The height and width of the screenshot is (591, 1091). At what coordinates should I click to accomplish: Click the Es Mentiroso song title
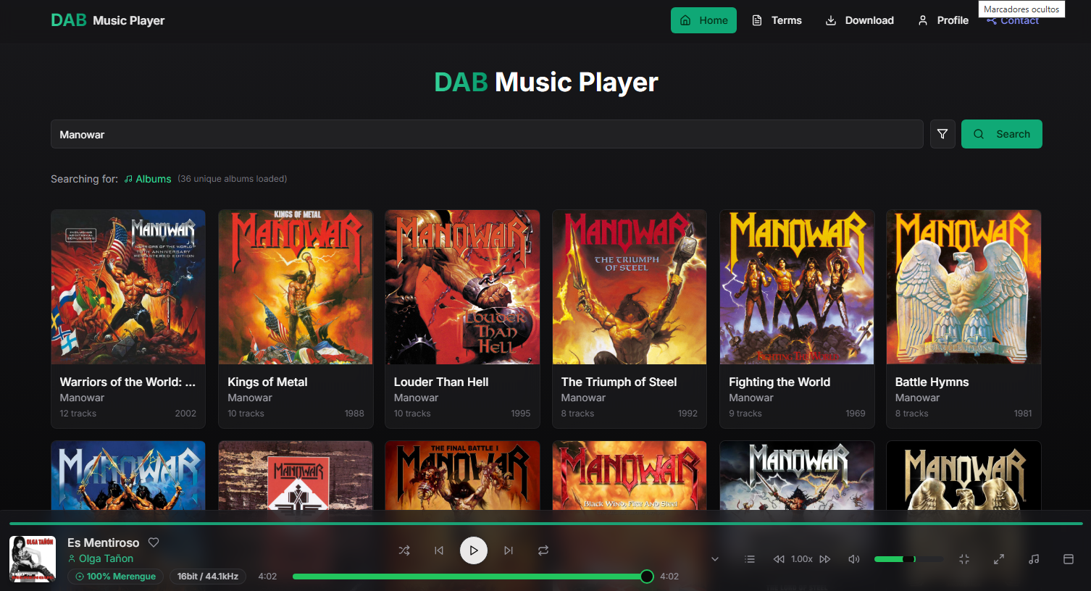pos(103,542)
